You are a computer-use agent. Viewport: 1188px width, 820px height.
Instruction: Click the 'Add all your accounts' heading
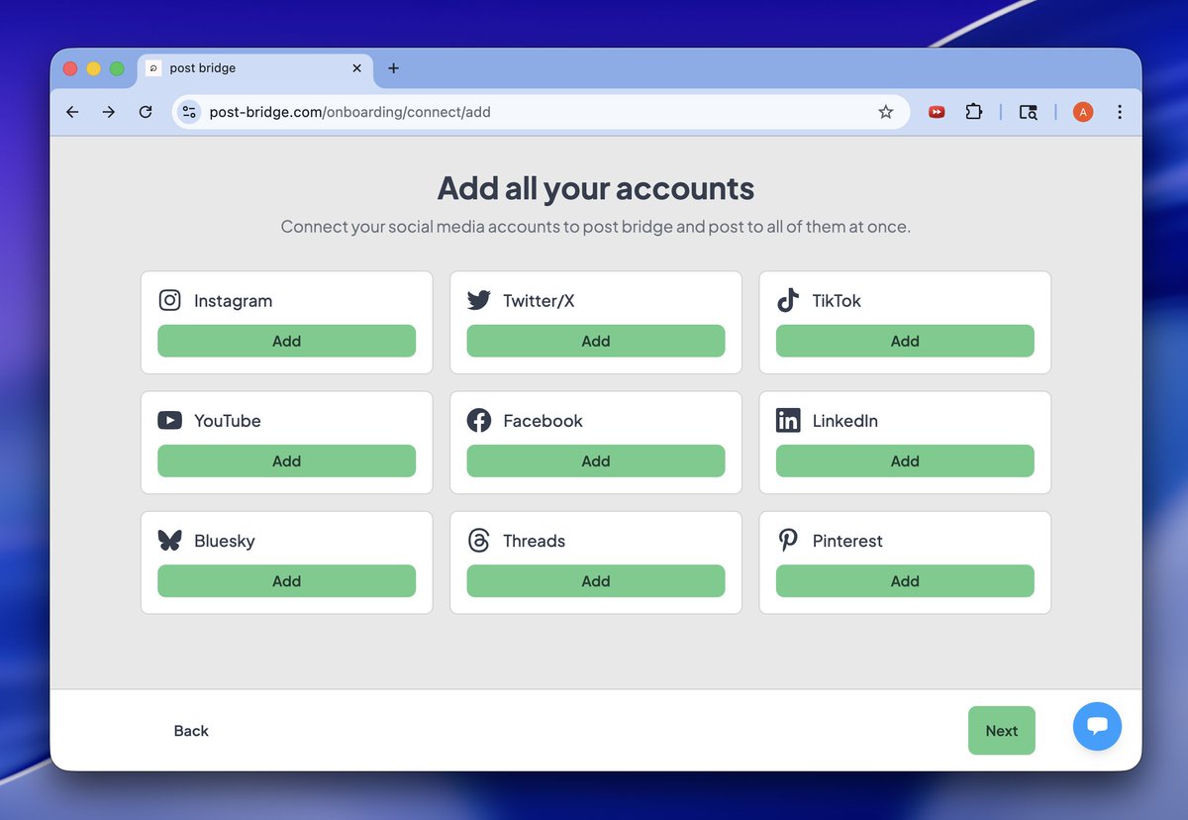click(x=596, y=188)
